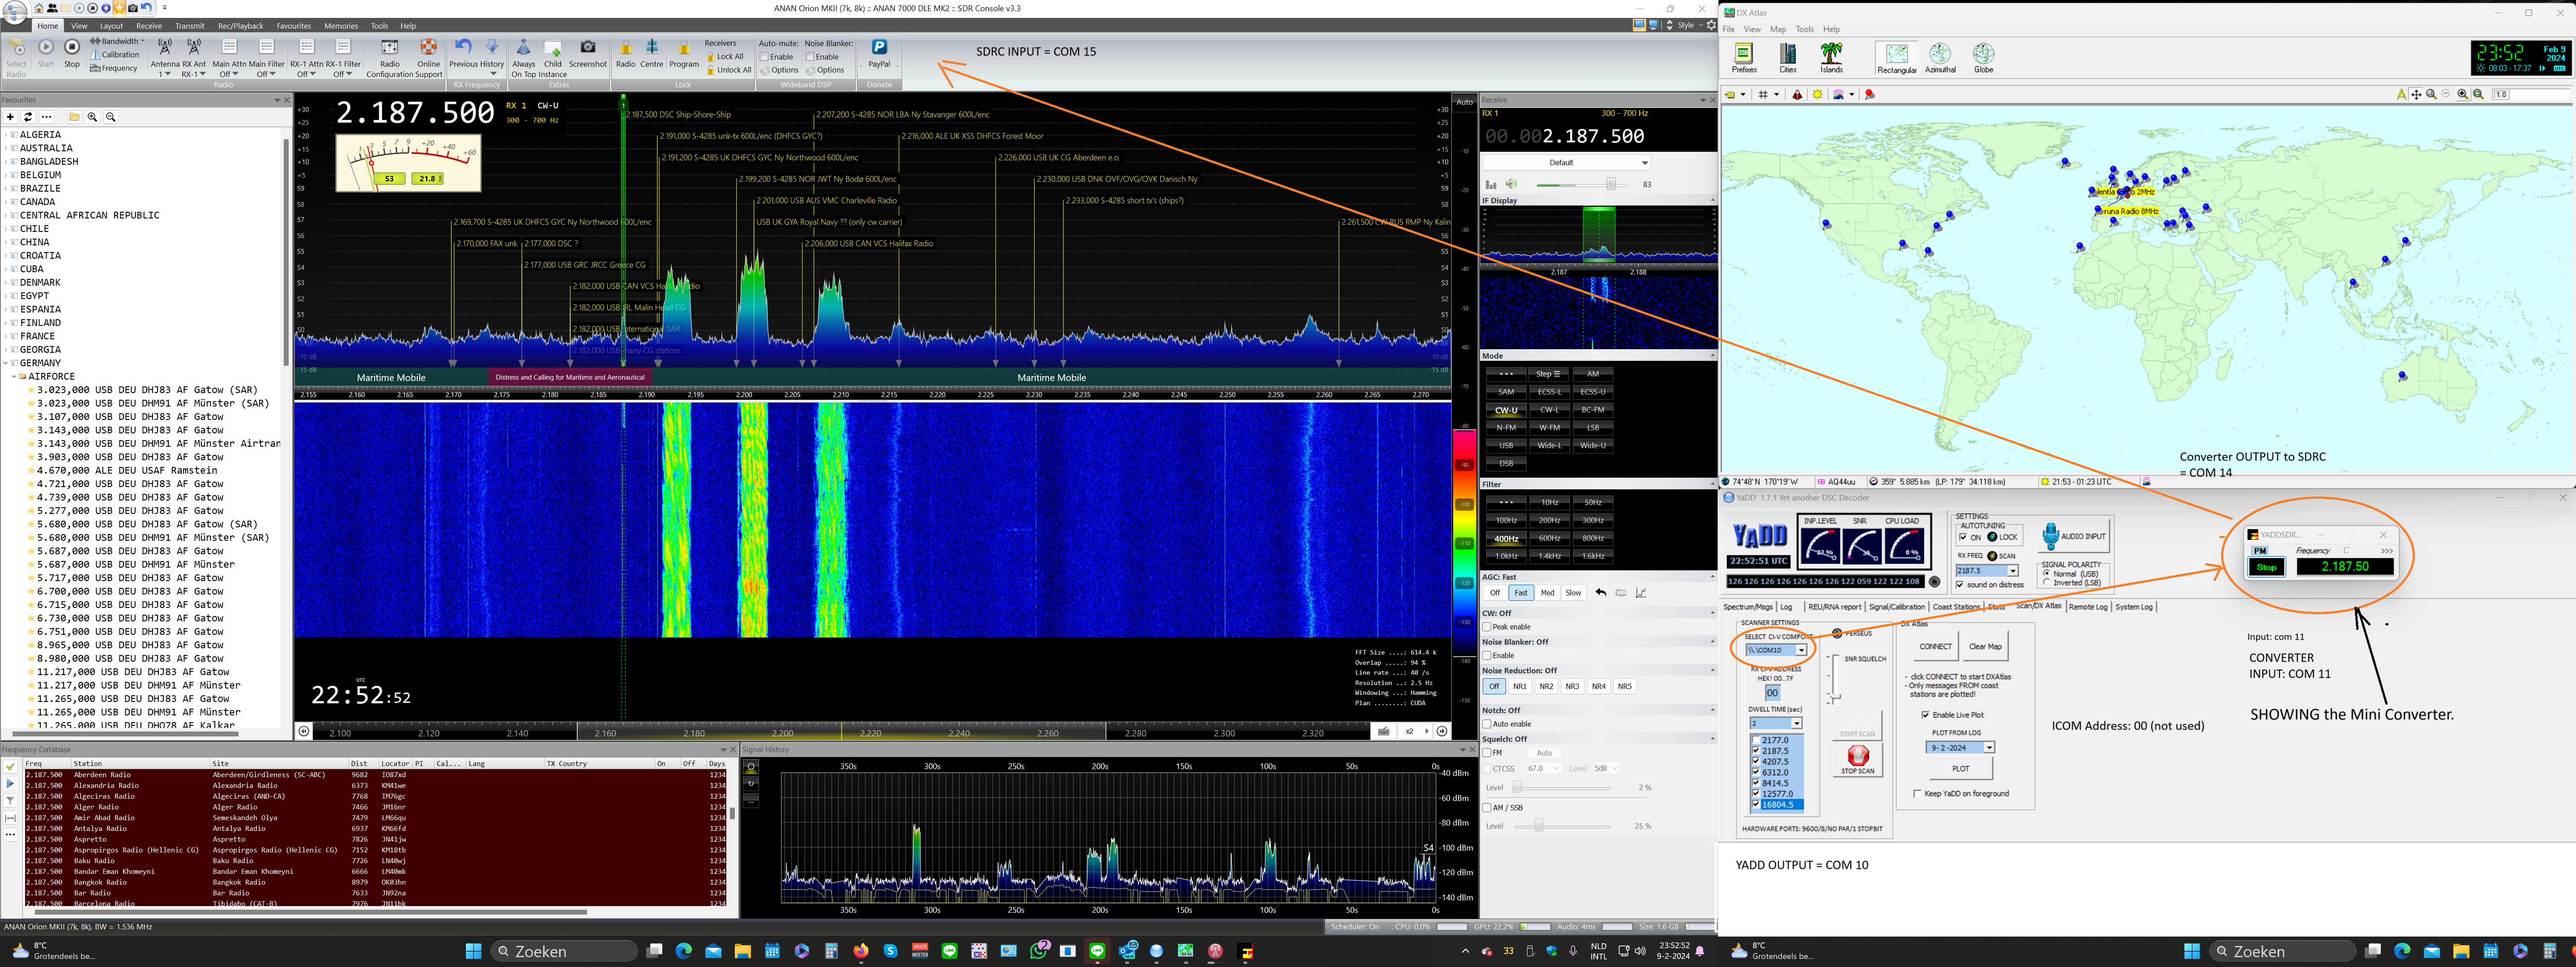2576x967 pixels.
Task: Select USB mode in the Mode panel
Action: 1506,446
